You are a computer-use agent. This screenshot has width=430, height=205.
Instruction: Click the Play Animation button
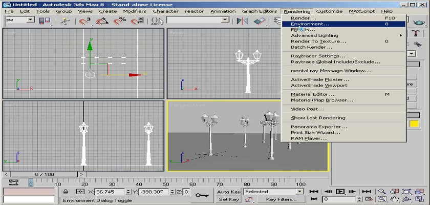click(340, 192)
